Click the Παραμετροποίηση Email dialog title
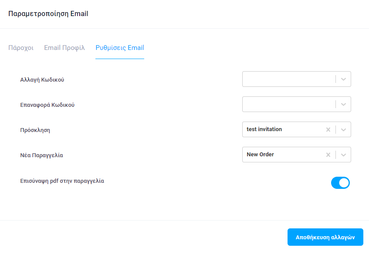Screen dimensions: 369x254 click(48, 13)
